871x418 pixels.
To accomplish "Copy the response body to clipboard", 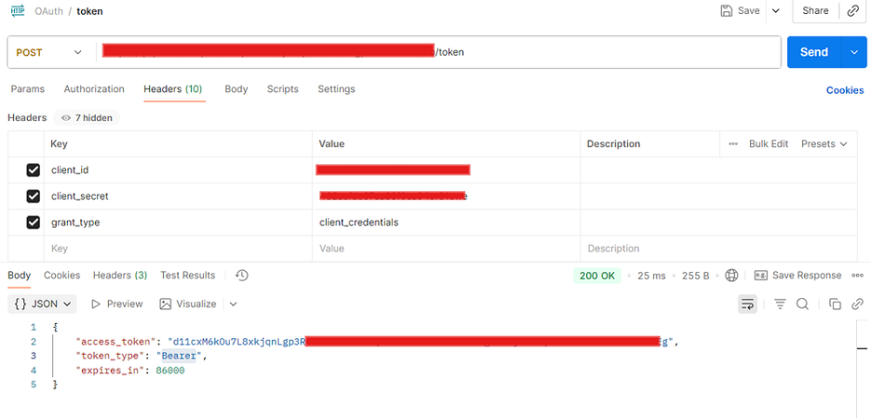I will [835, 304].
